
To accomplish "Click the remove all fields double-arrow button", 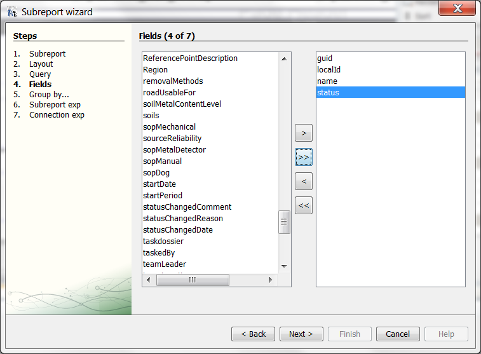I will (304, 205).
